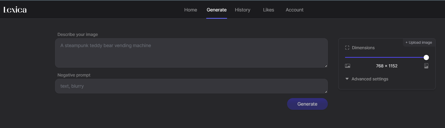Expand Advanced settings
This screenshot has height=128, width=445.
click(369, 79)
